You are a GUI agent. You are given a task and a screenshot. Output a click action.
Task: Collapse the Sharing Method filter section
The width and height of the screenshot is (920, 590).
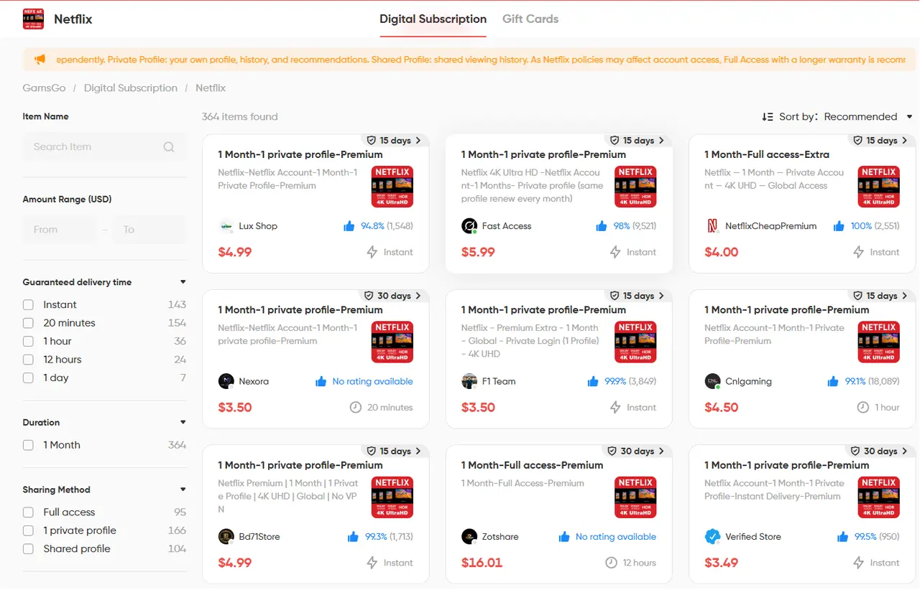pos(183,490)
